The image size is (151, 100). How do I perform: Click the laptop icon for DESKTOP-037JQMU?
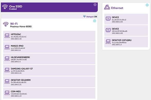pos(108,42)
